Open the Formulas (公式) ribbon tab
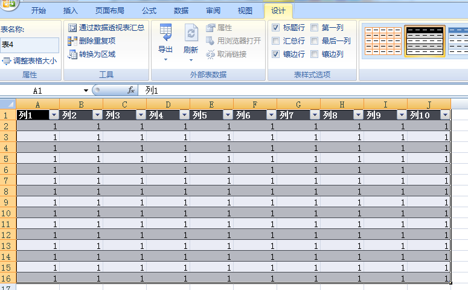The height and width of the screenshot is (290, 468). point(149,11)
